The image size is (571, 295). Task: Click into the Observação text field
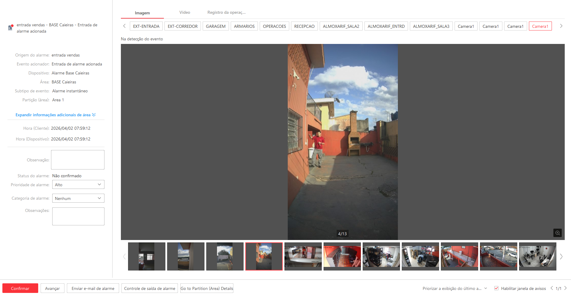click(x=78, y=160)
